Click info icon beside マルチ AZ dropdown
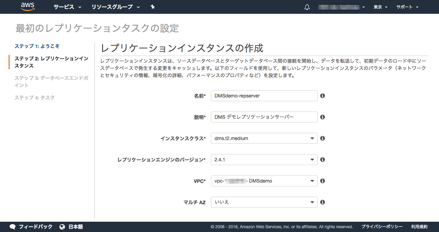The image size is (439, 232). point(323,202)
